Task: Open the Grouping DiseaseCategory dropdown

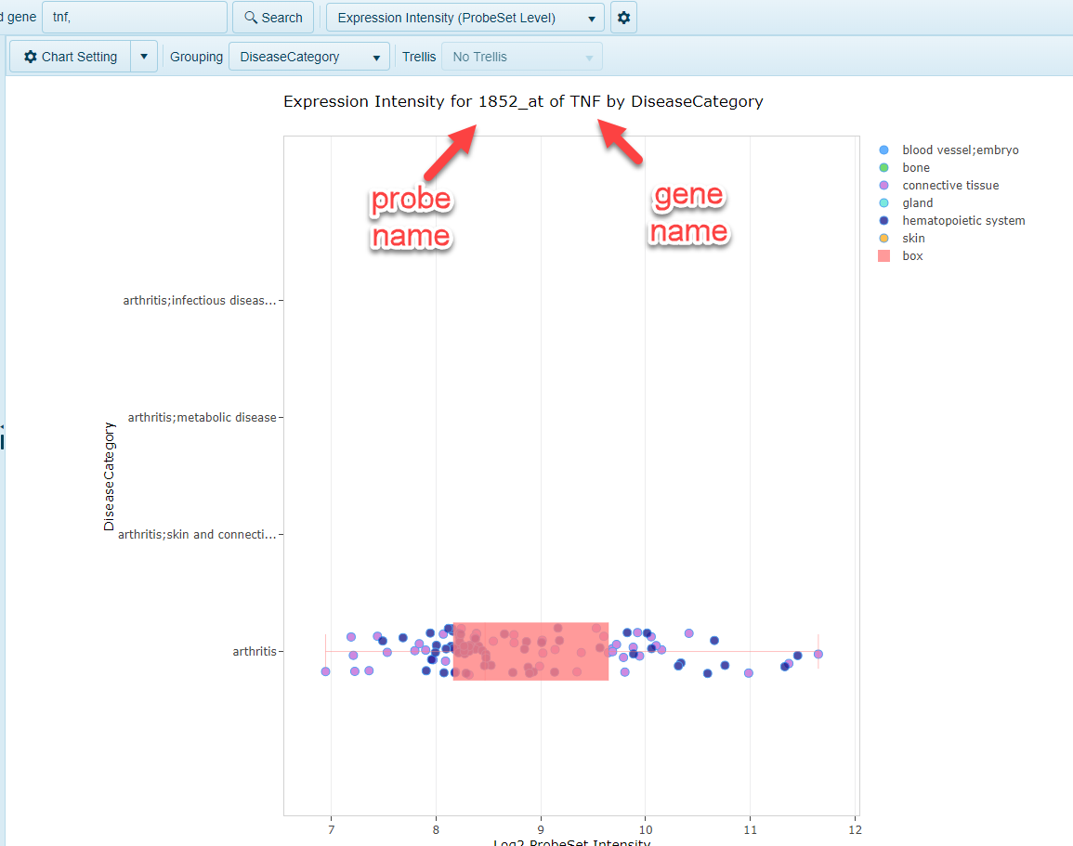Action: pos(308,56)
